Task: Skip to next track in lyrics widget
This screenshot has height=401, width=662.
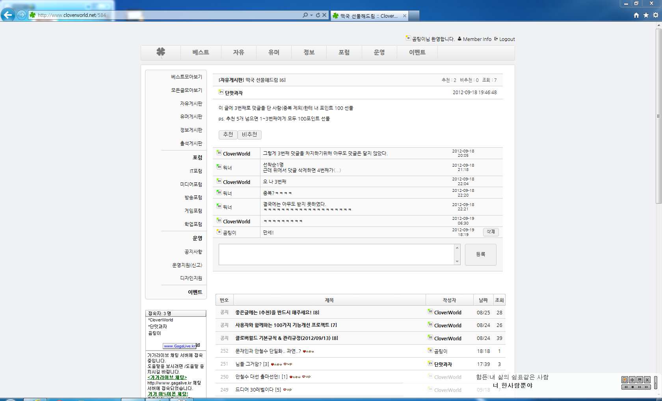Action: click(x=646, y=387)
